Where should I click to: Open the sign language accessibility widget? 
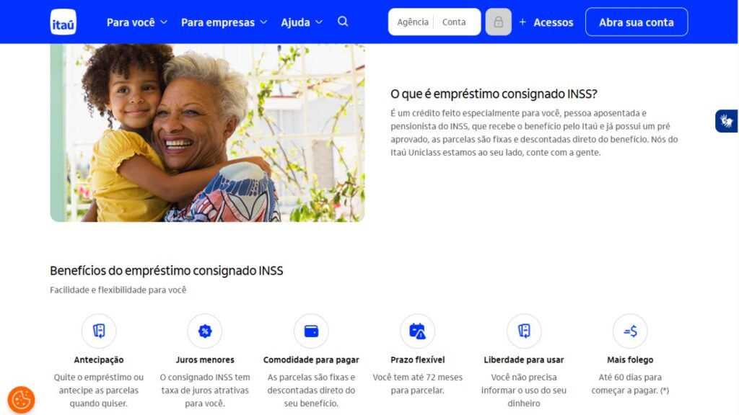point(726,121)
